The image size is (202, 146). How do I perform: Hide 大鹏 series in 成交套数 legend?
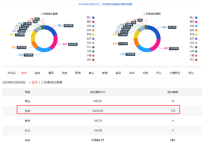tap(90, 55)
